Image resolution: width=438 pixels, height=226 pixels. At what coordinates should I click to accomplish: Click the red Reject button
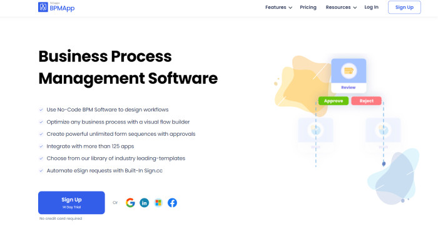coord(366,101)
